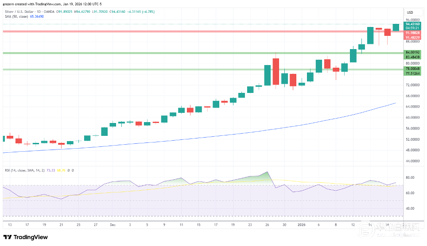Click the green 77.51264 price level label
This screenshot has width=427, height=246.
click(x=413, y=73)
